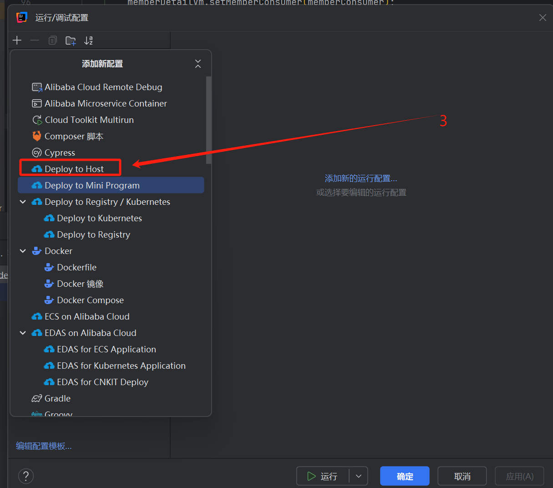Collapse the Docker group

23,251
